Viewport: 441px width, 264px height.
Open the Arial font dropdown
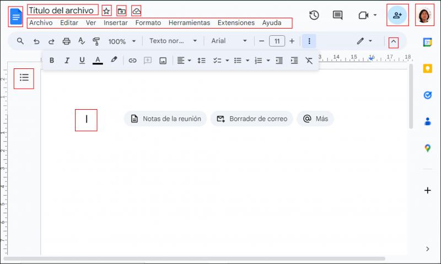tap(229, 41)
